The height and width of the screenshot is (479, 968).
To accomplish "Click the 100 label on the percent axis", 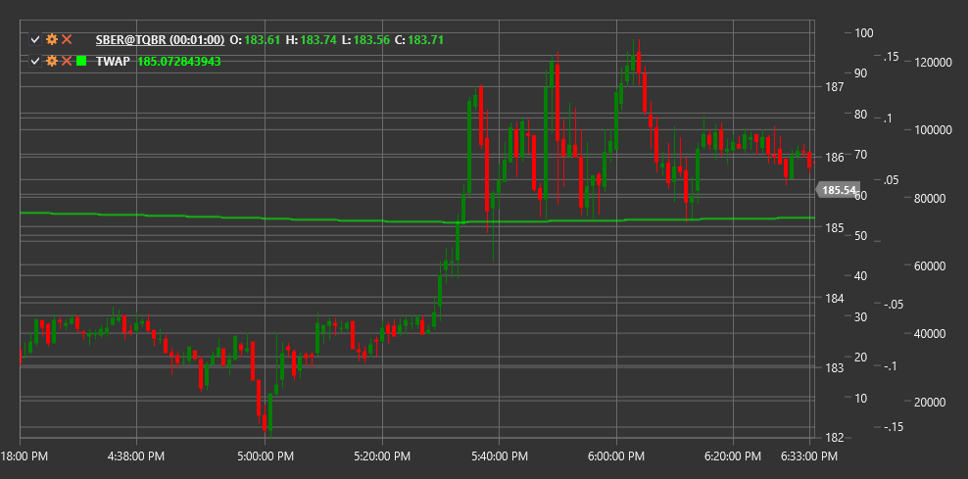I will click(x=863, y=32).
